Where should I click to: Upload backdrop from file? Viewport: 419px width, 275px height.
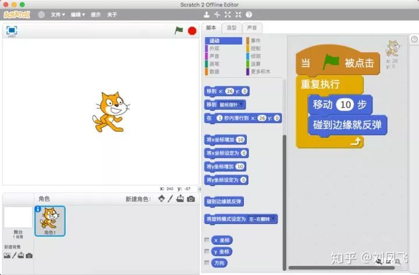(21, 255)
